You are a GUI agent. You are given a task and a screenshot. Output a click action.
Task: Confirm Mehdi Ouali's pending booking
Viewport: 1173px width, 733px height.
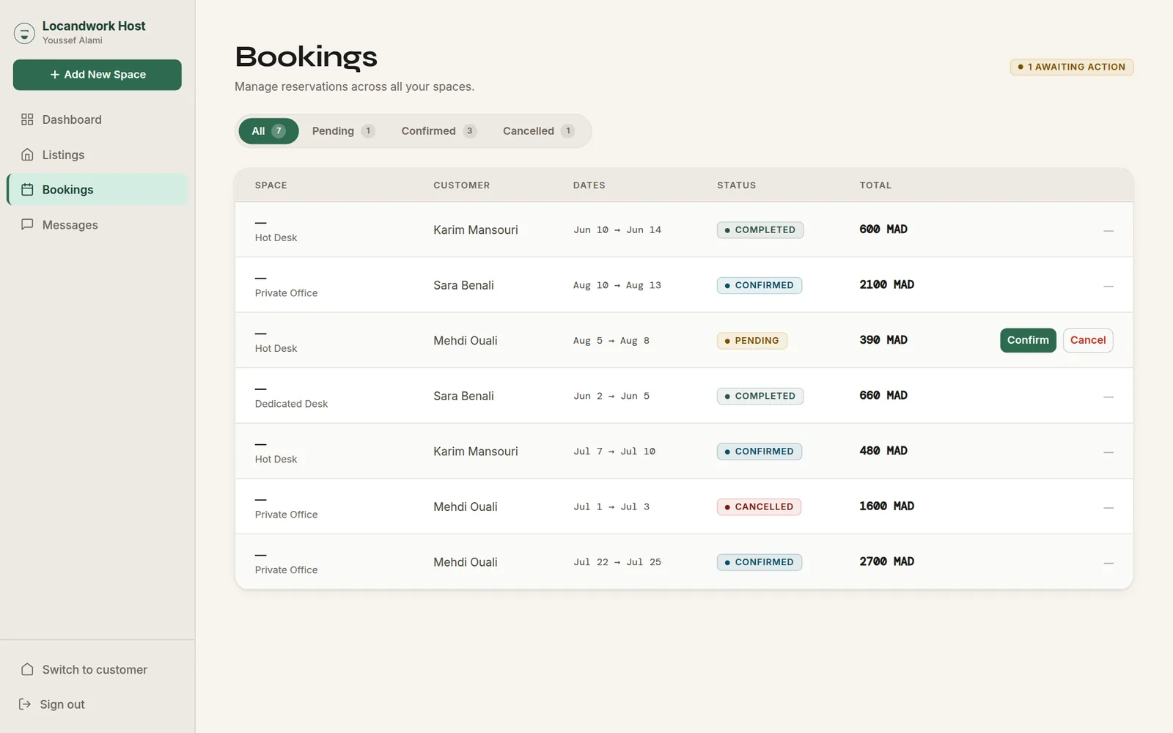tap(1028, 340)
